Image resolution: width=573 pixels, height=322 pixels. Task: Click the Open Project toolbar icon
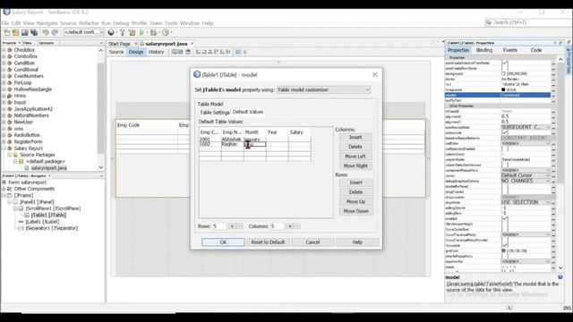(24, 32)
